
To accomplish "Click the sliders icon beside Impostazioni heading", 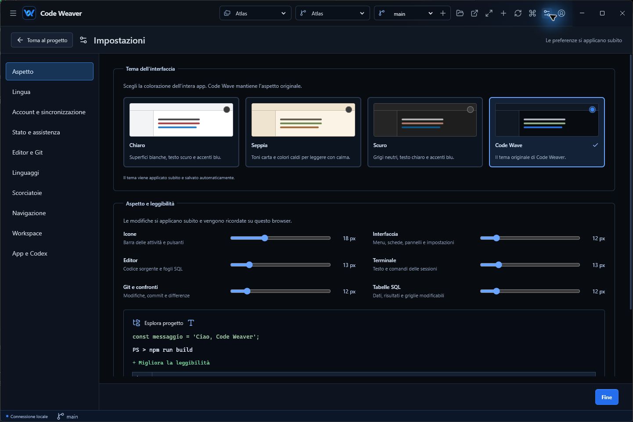I will coord(83,40).
